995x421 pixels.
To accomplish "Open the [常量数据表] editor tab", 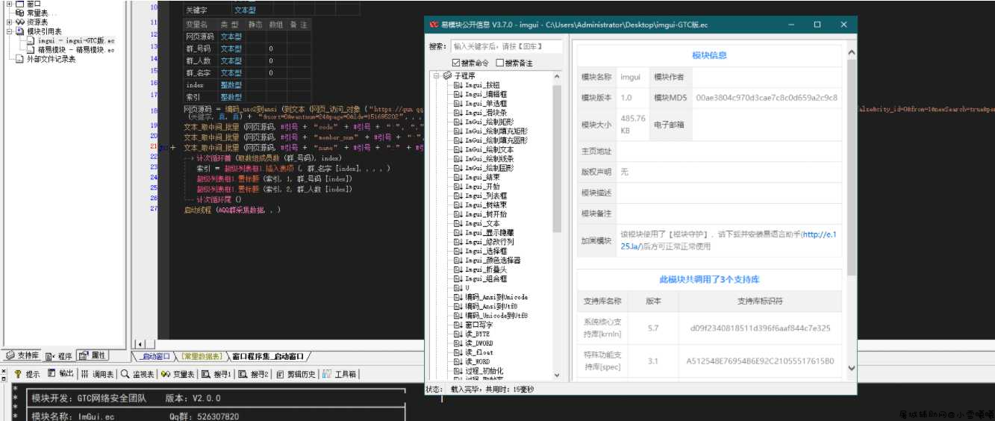I will [x=202, y=357].
